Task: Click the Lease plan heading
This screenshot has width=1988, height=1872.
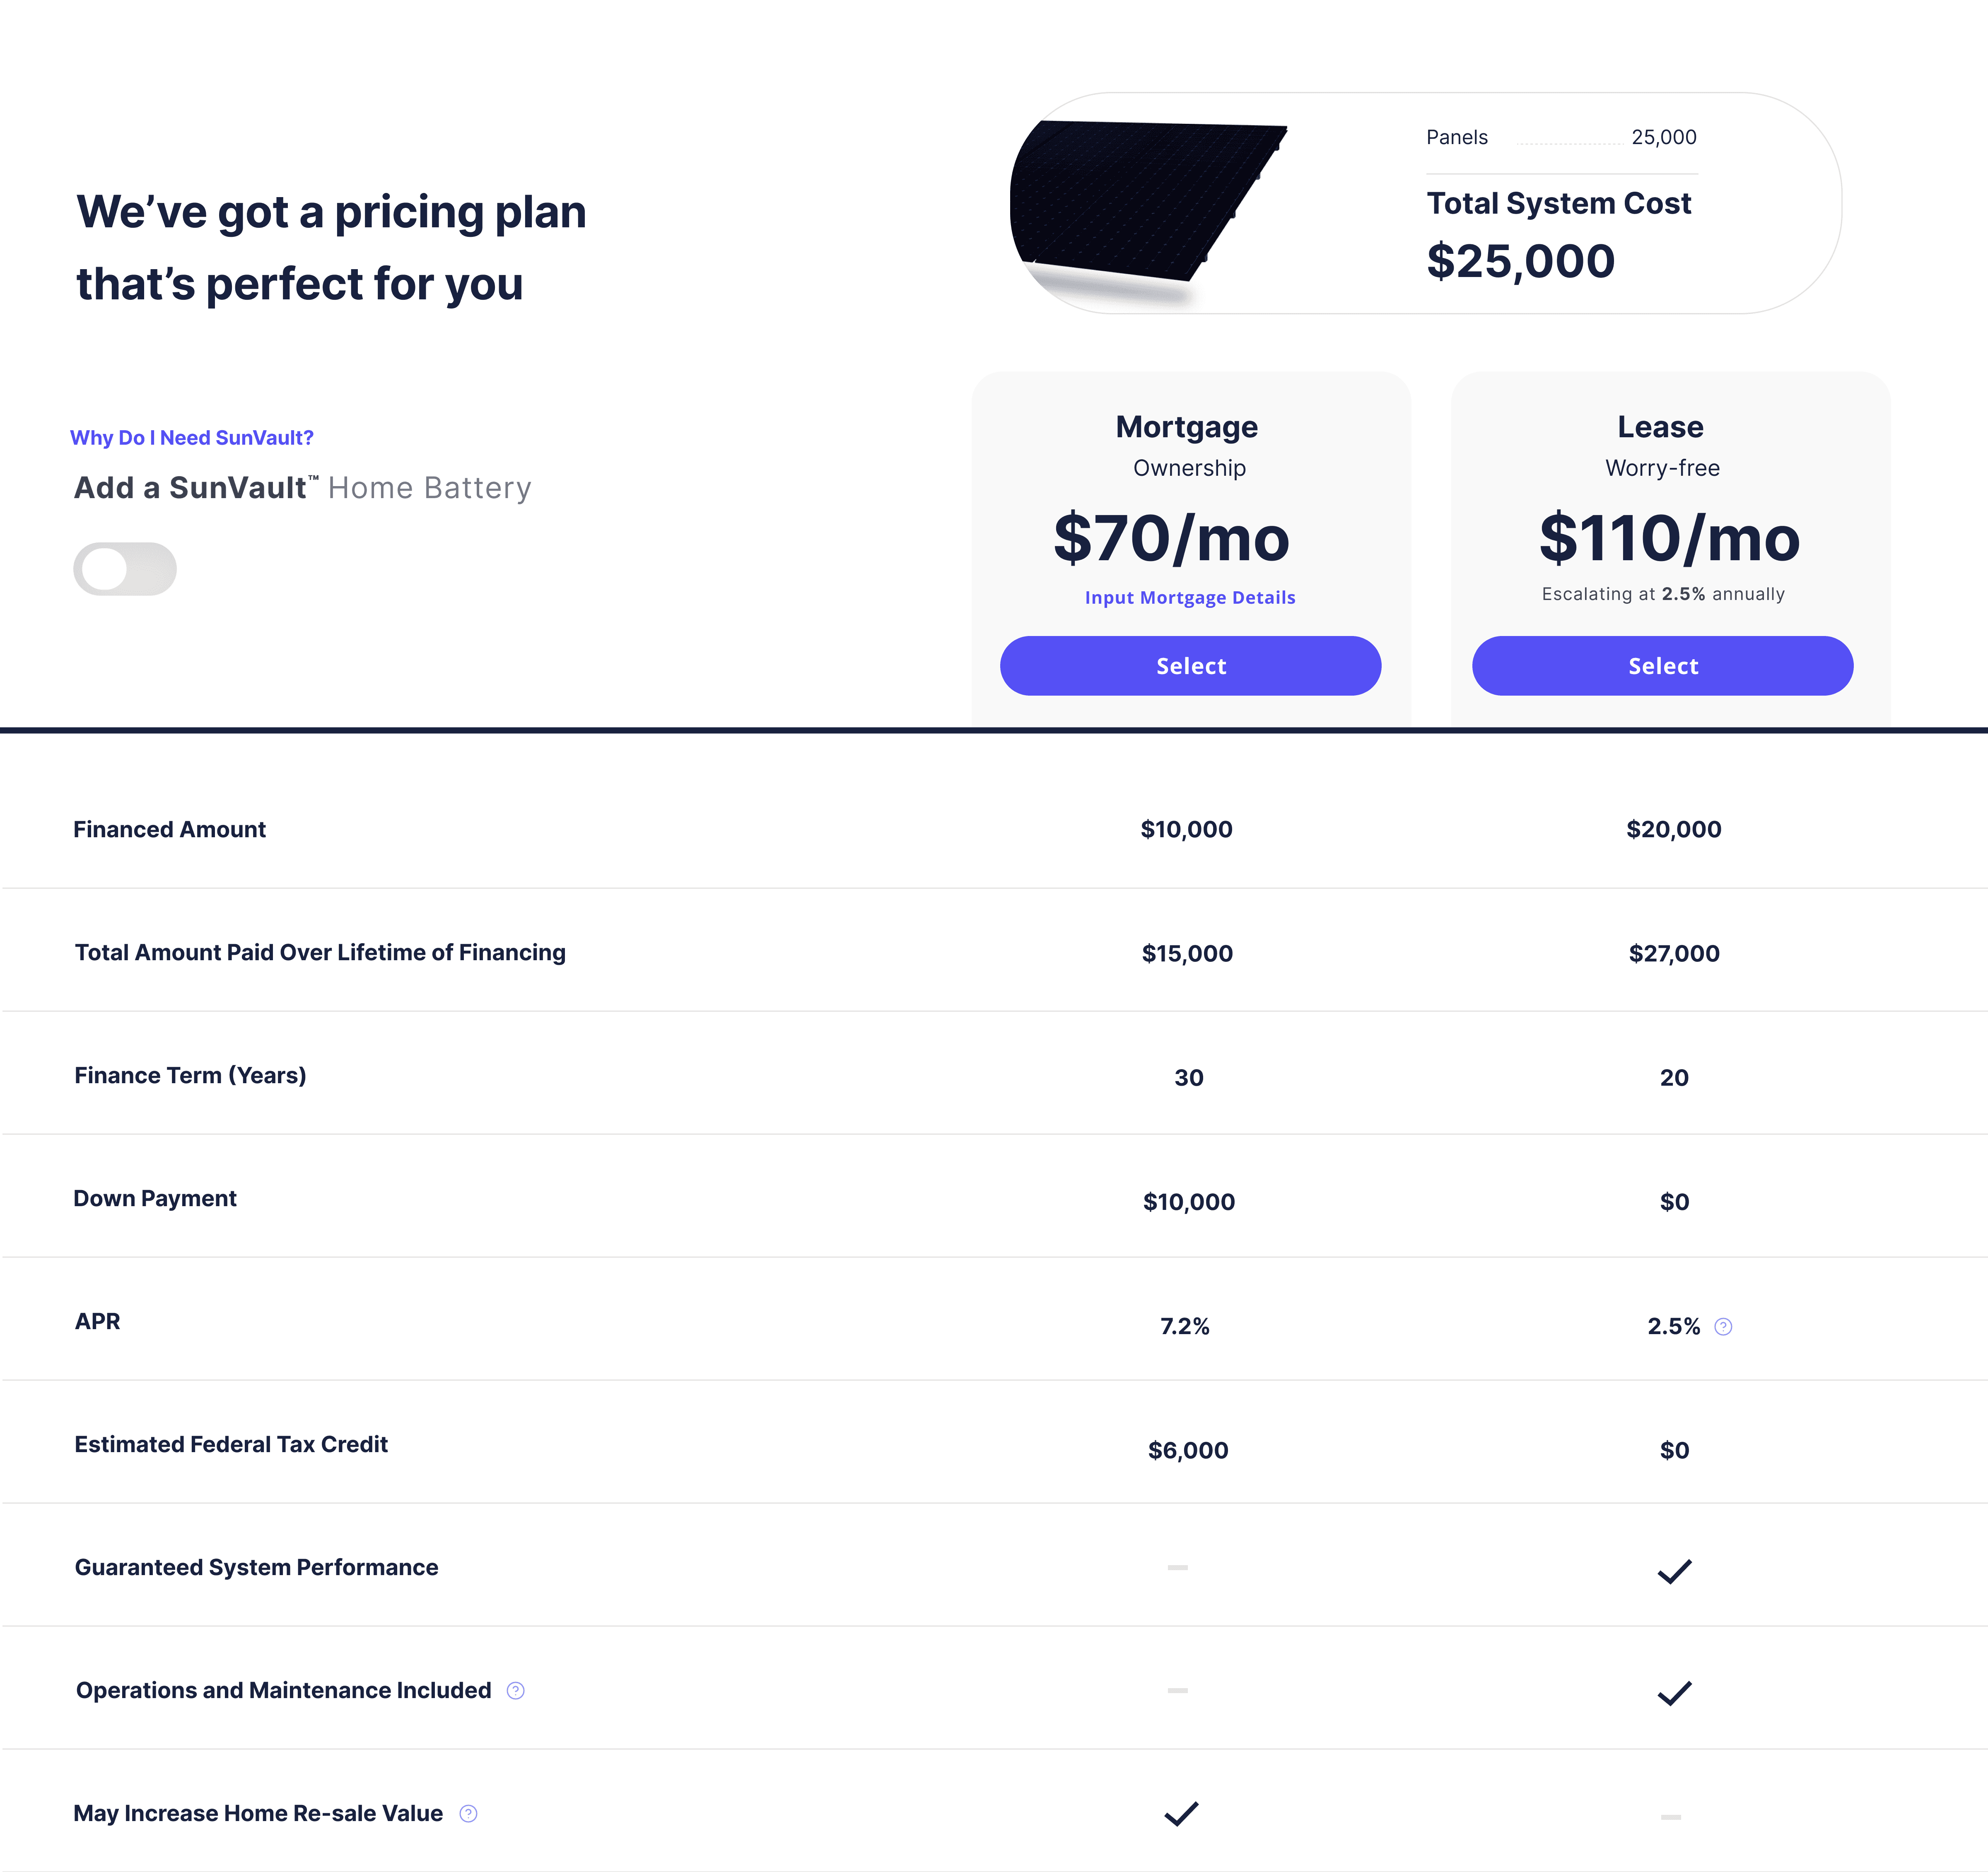Action: coord(1660,427)
